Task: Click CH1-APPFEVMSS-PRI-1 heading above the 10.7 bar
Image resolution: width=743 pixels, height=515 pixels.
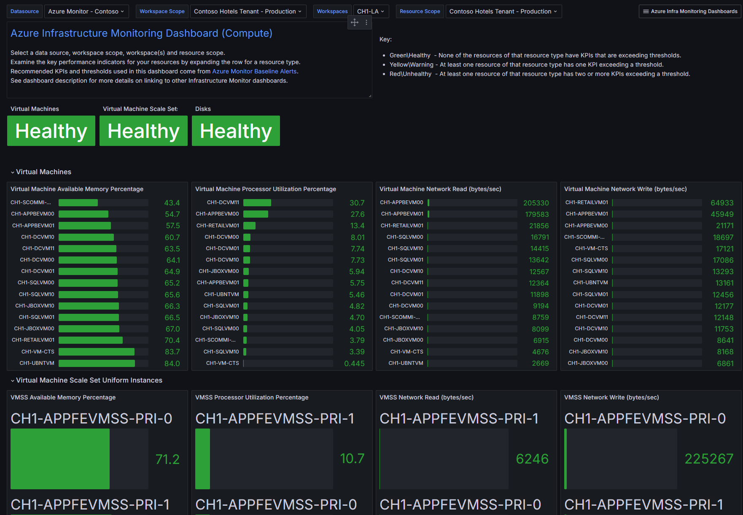Action: pyautogui.click(x=275, y=418)
